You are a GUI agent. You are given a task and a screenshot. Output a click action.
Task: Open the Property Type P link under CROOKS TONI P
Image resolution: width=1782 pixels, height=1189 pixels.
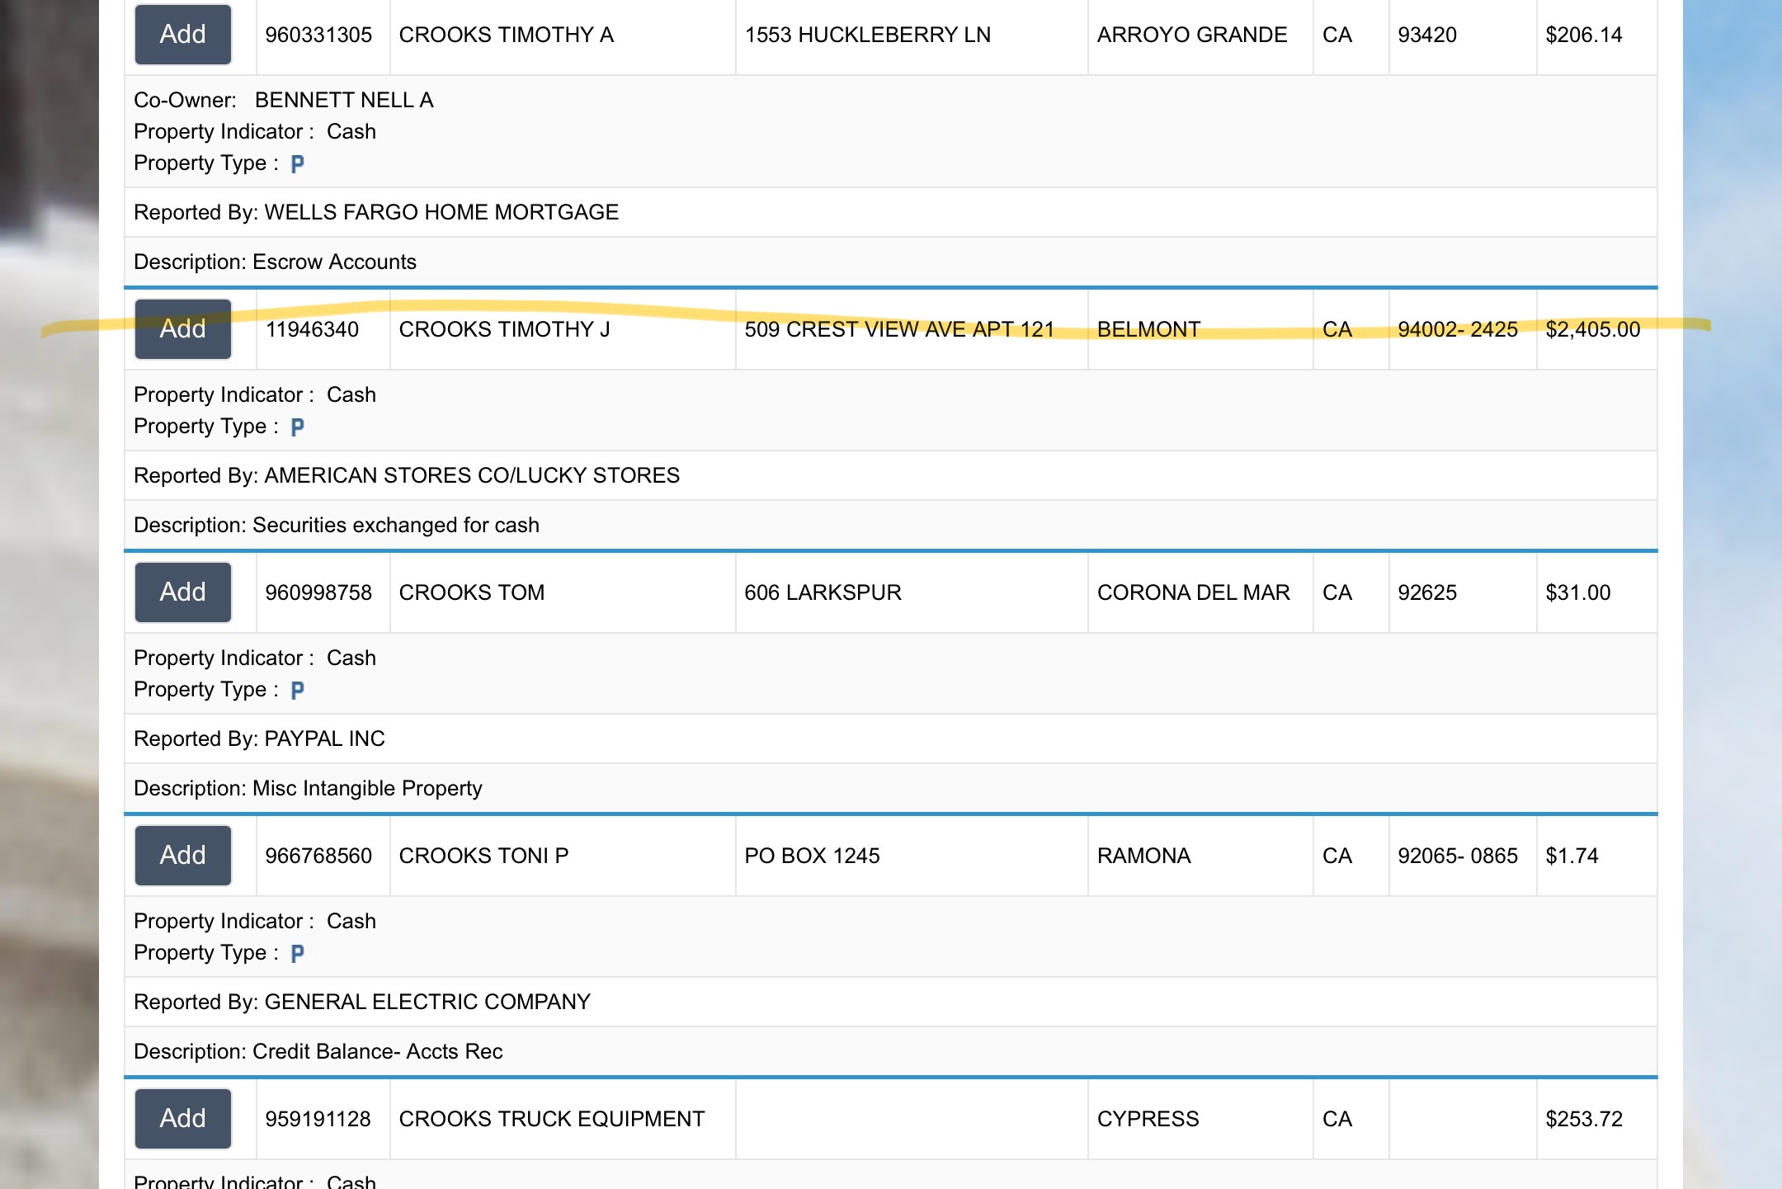click(x=298, y=954)
